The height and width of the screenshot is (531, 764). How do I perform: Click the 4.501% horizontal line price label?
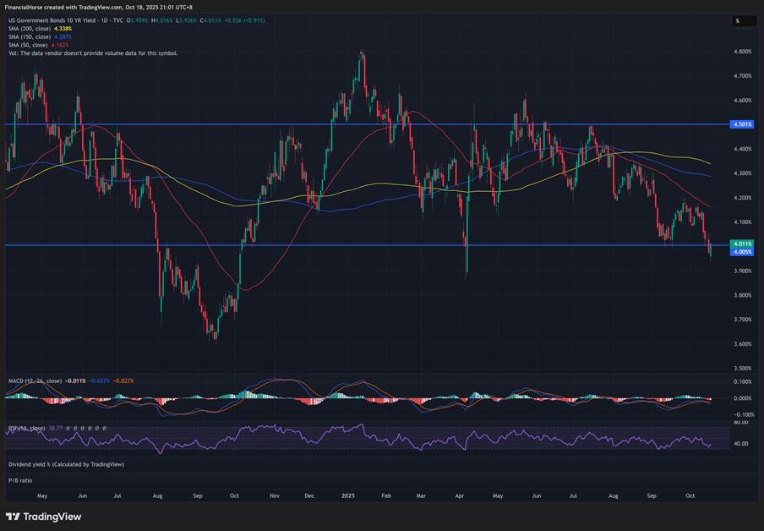pyautogui.click(x=742, y=124)
